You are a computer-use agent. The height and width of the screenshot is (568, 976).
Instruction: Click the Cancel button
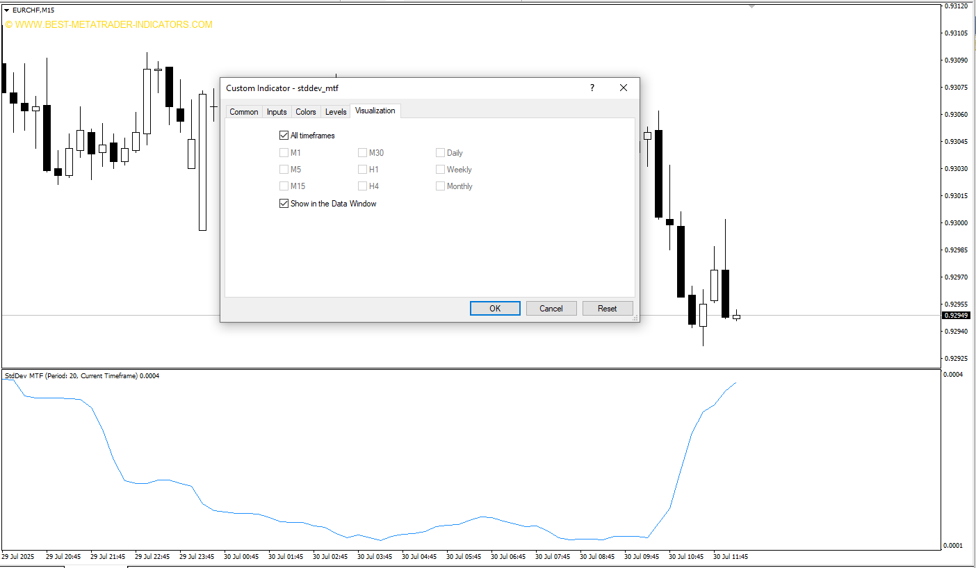551,309
